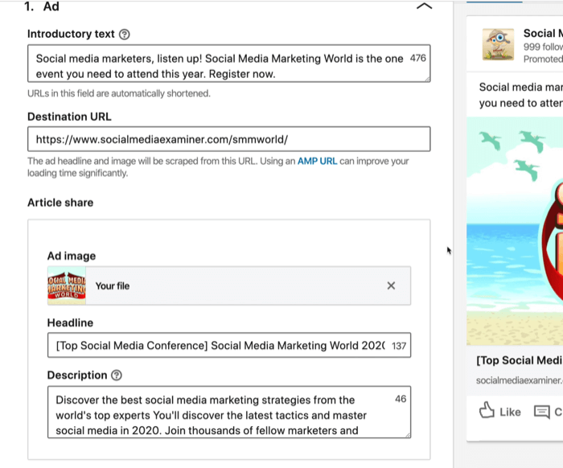
Task: Click the preview headline '[Top Social Medi'
Action: (x=520, y=360)
